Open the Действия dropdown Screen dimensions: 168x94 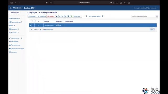[x=78, y=16]
